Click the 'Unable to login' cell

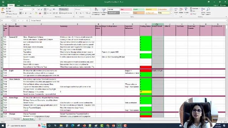tap(158, 71)
